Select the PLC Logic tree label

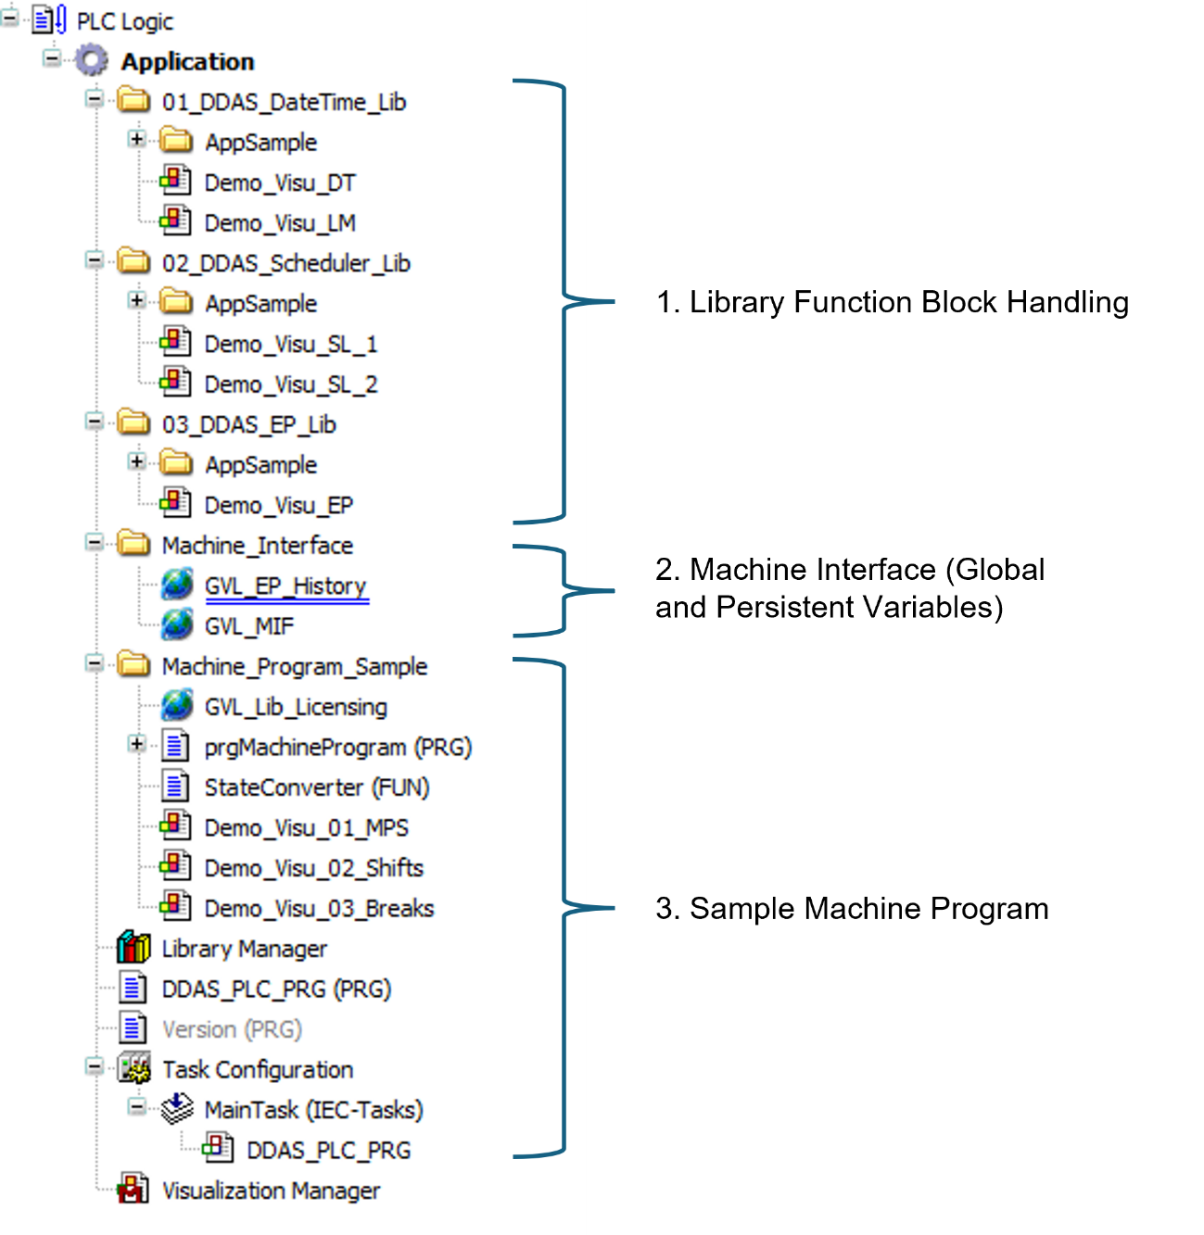(x=124, y=21)
